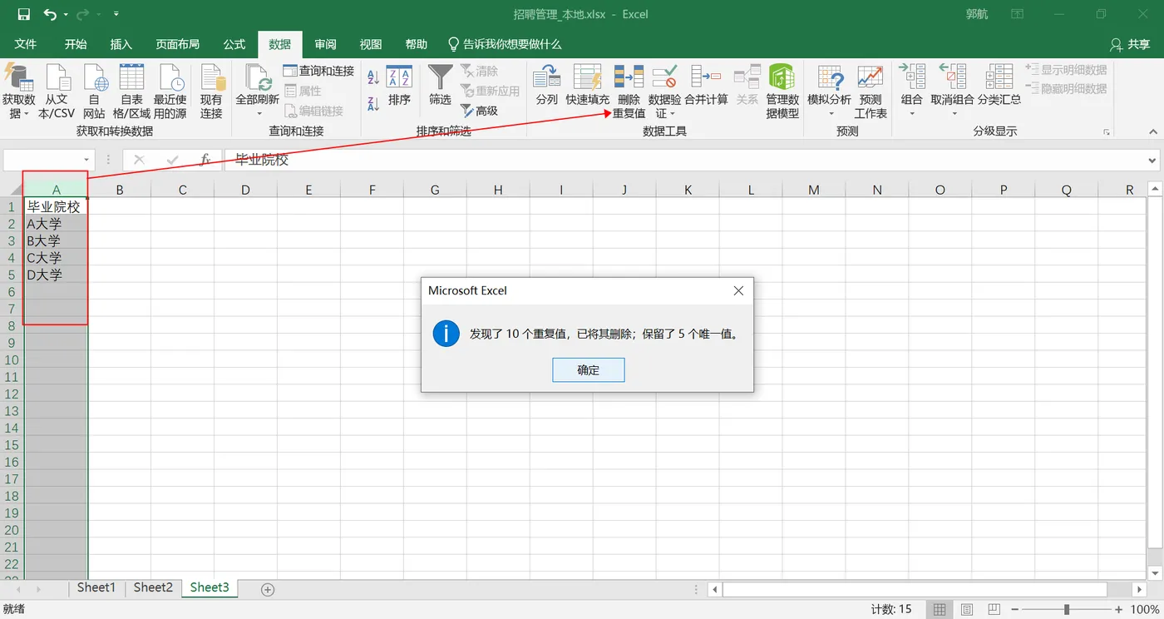Open the 获取数据 icon
This screenshot has height=619, width=1164.
18,78
